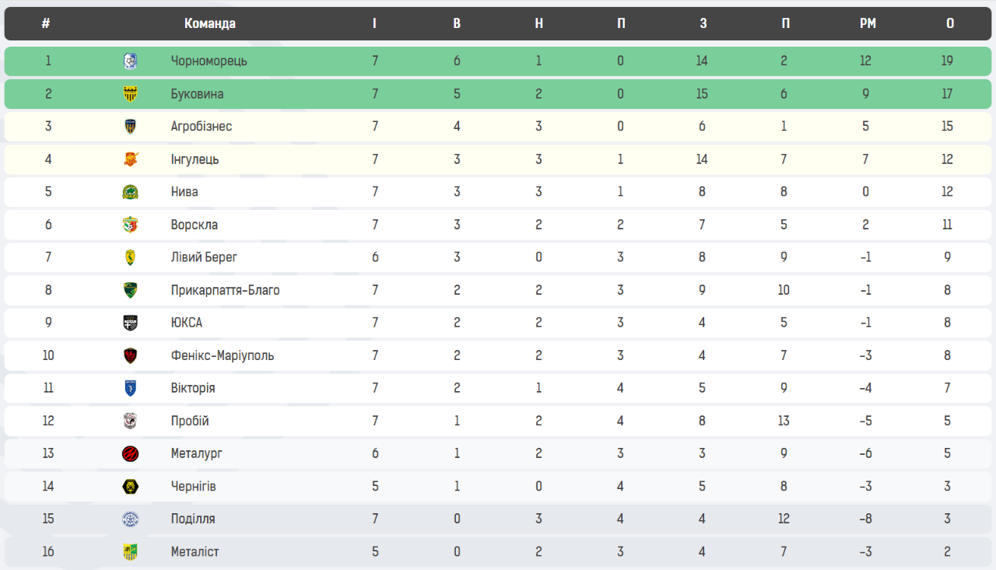Click the Металург round red logo
Viewport: 996px width, 570px height.
tap(131, 453)
